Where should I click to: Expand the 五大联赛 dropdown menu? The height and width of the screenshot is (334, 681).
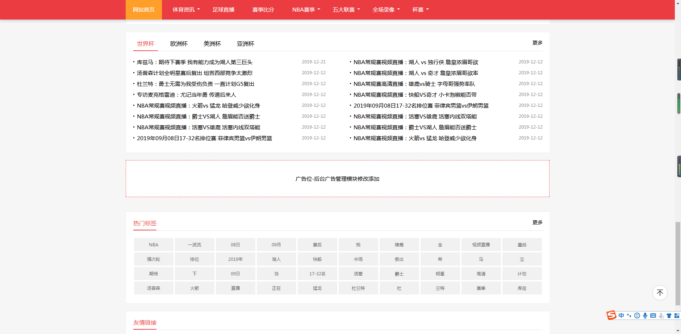click(346, 10)
